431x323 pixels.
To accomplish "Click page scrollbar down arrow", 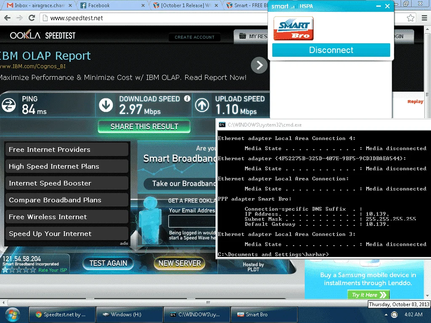I will pyautogui.click(x=427, y=296).
